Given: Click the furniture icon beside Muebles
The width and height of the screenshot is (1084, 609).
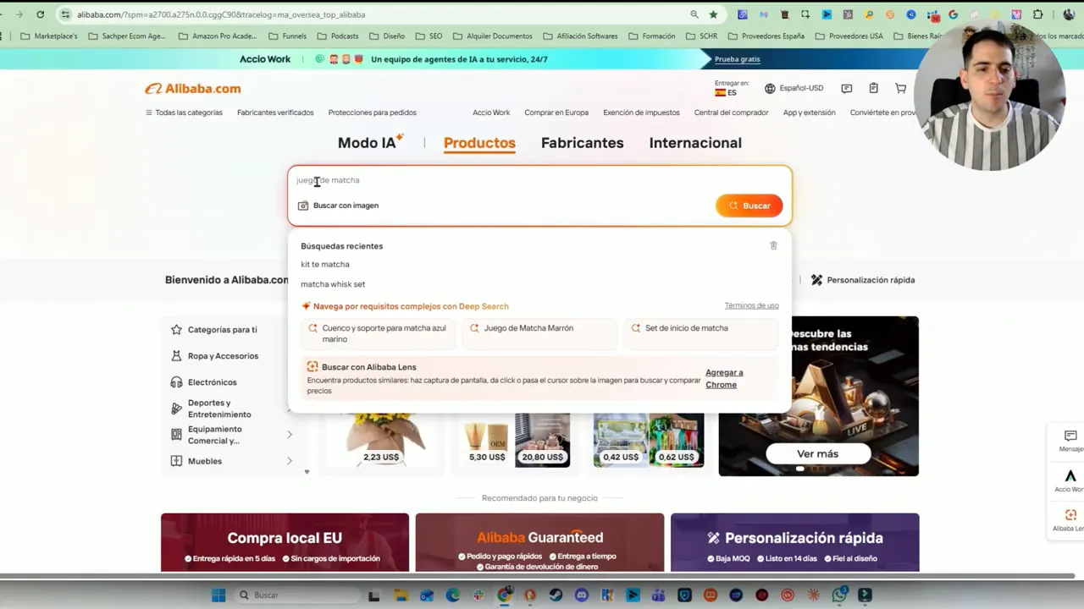Looking at the screenshot, I should coord(176,461).
